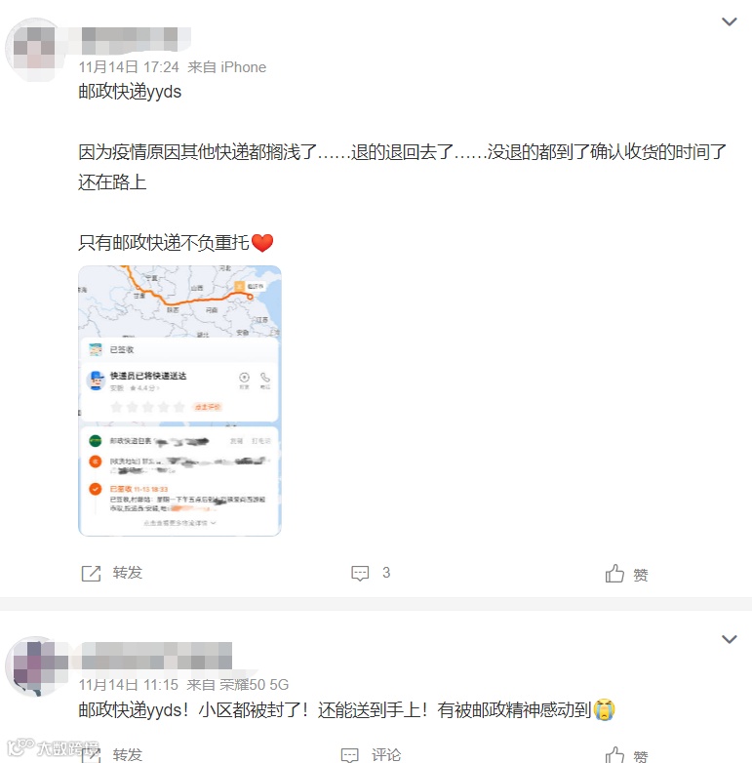Click the 转发 label under the first post
The height and width of the screenshot is (763, 752).
click(128, 573)
